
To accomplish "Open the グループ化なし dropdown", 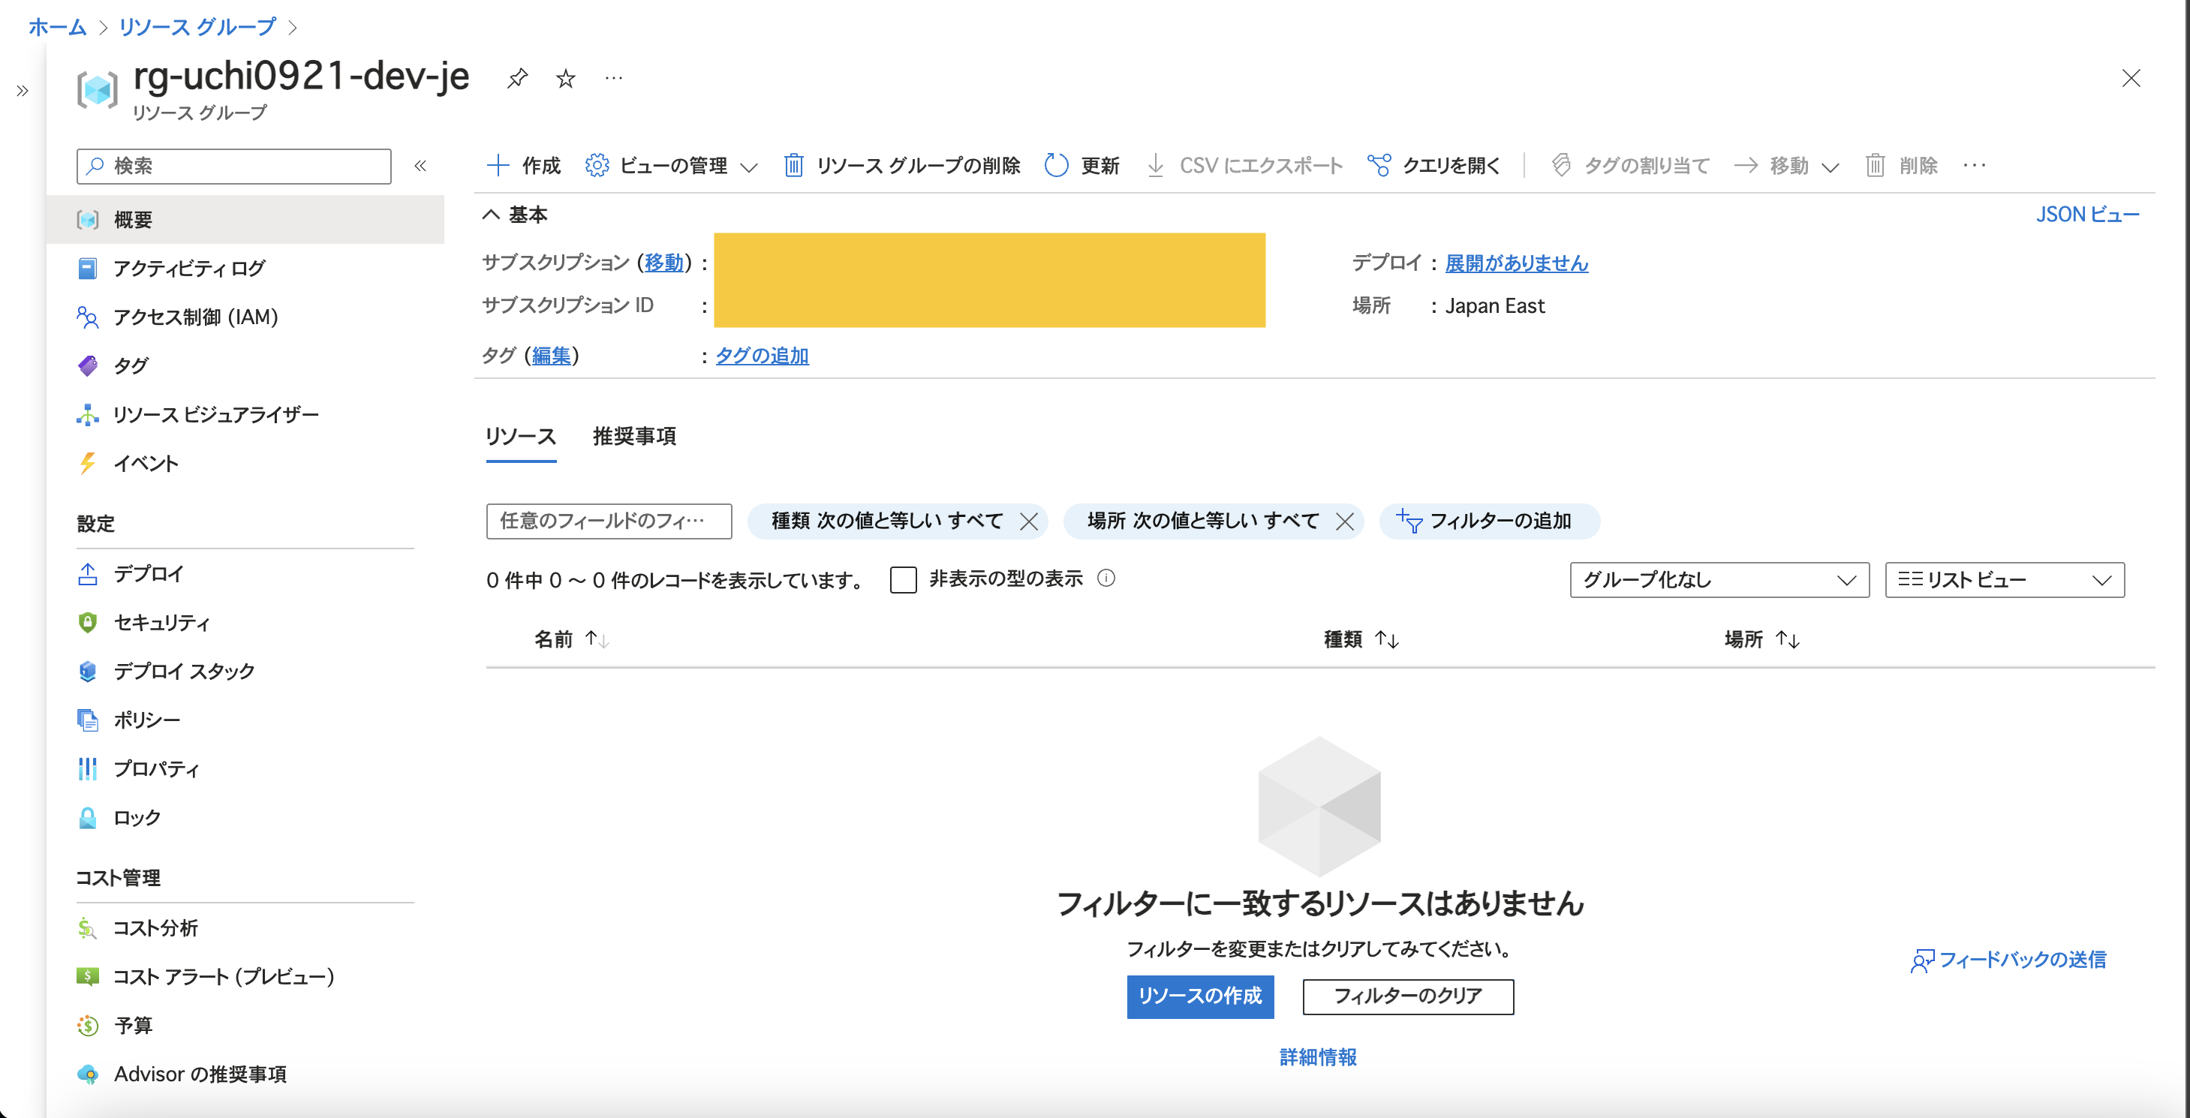I will 1719,580.
